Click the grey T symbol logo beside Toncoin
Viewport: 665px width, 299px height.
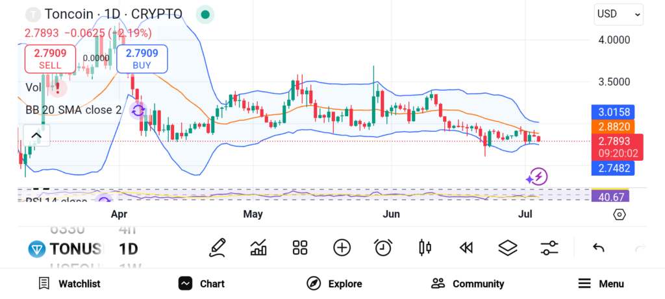point(32,14)
